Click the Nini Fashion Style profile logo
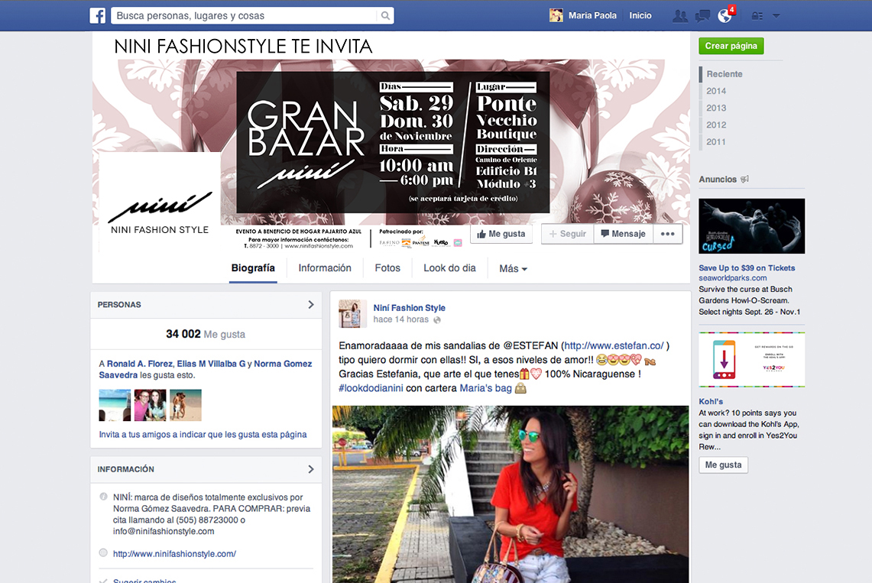This screenshot has width=872, height=583. 160,202
